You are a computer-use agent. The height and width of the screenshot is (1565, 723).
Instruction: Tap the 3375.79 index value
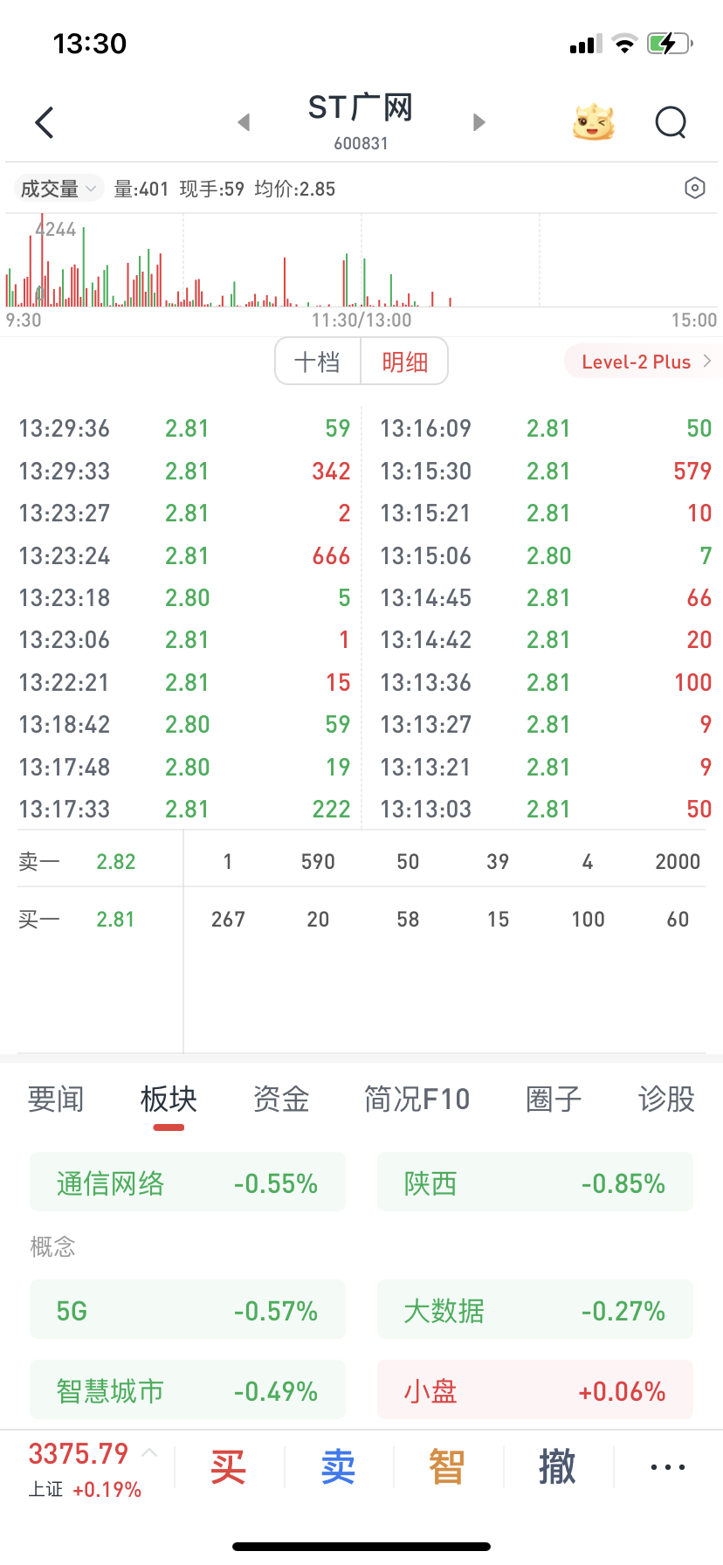click(x=79, y=1453)
